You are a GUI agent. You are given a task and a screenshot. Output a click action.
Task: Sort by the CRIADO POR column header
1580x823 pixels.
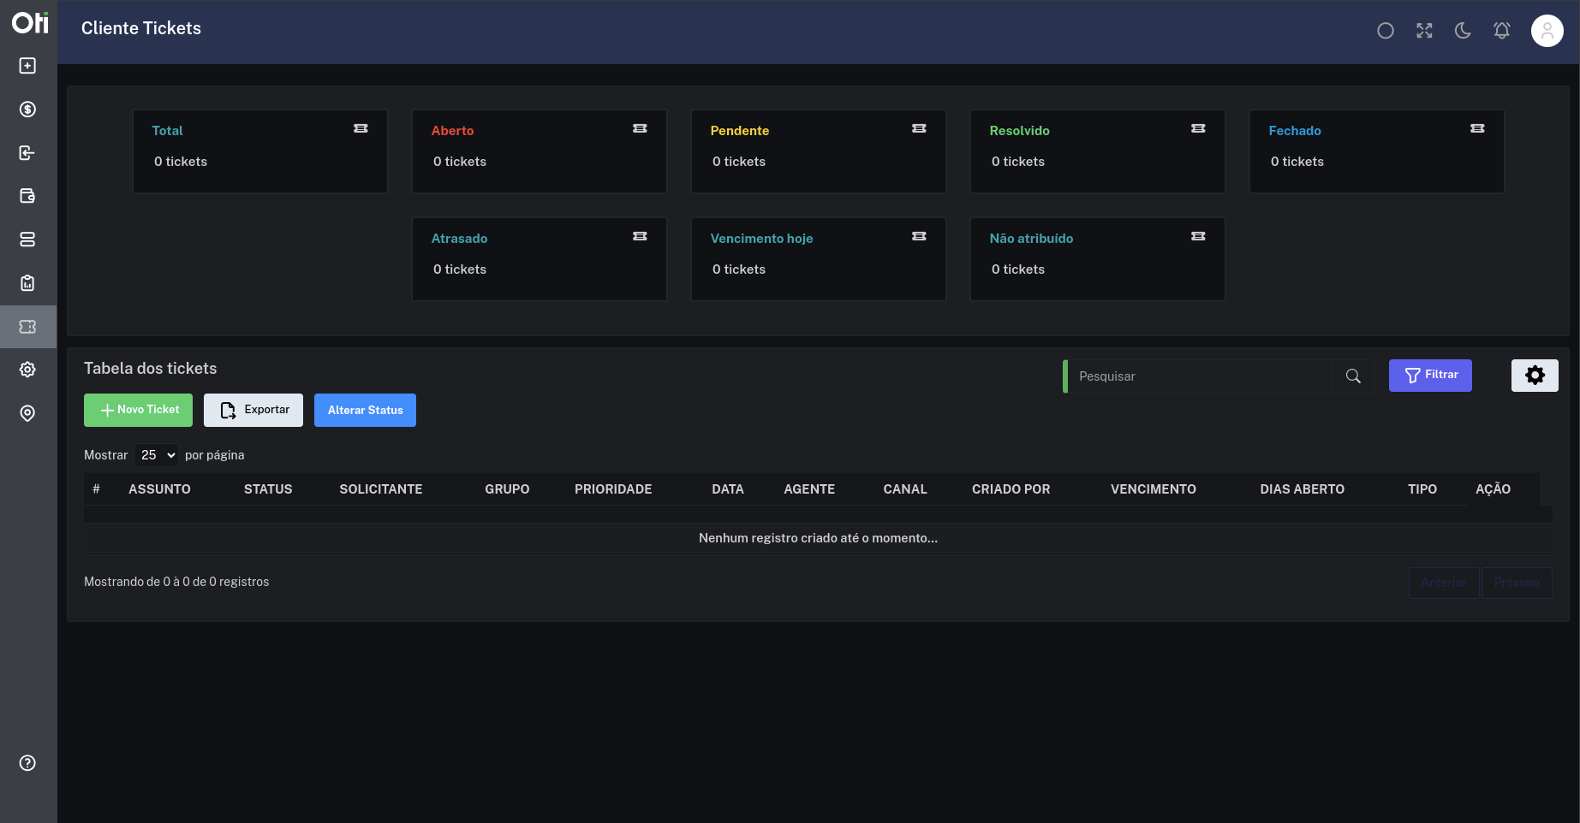[x=1011, y=489]
